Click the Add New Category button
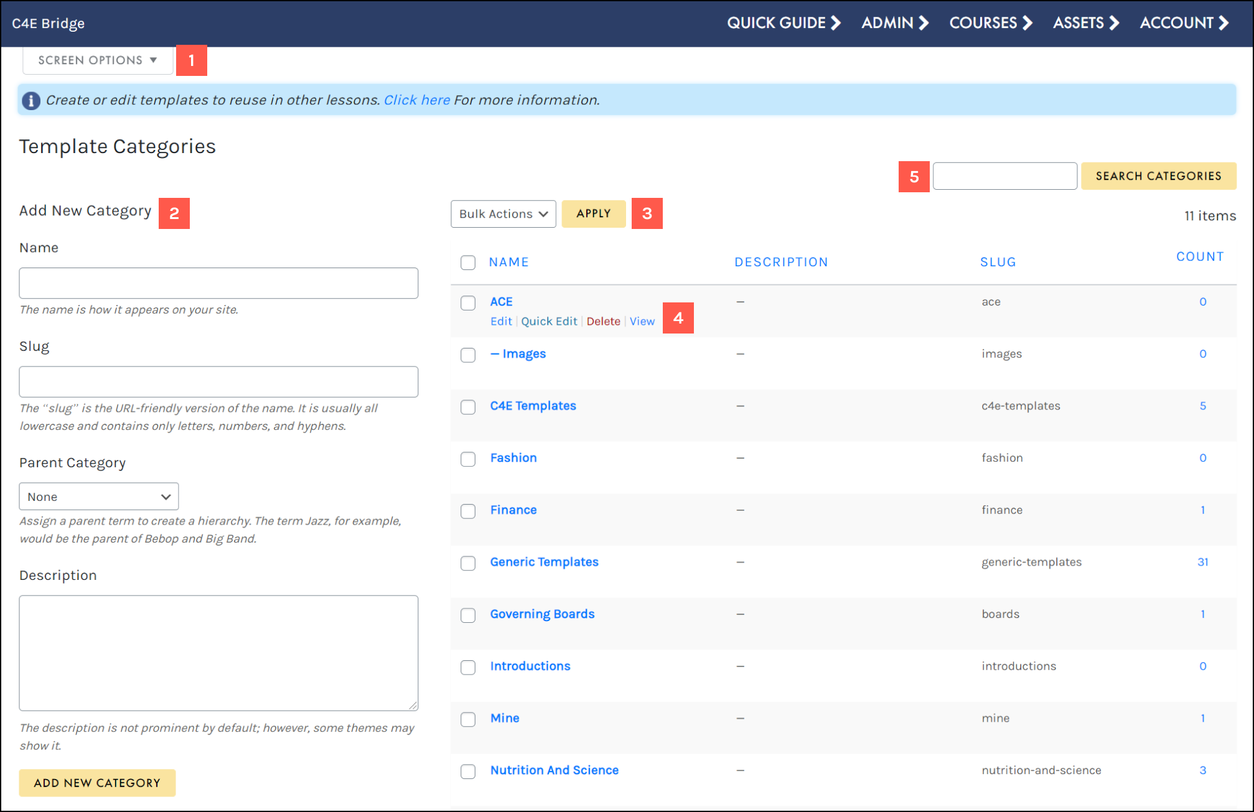This screenshot has width=1254, height=812. pyautogui.click(x=97, y=783)
